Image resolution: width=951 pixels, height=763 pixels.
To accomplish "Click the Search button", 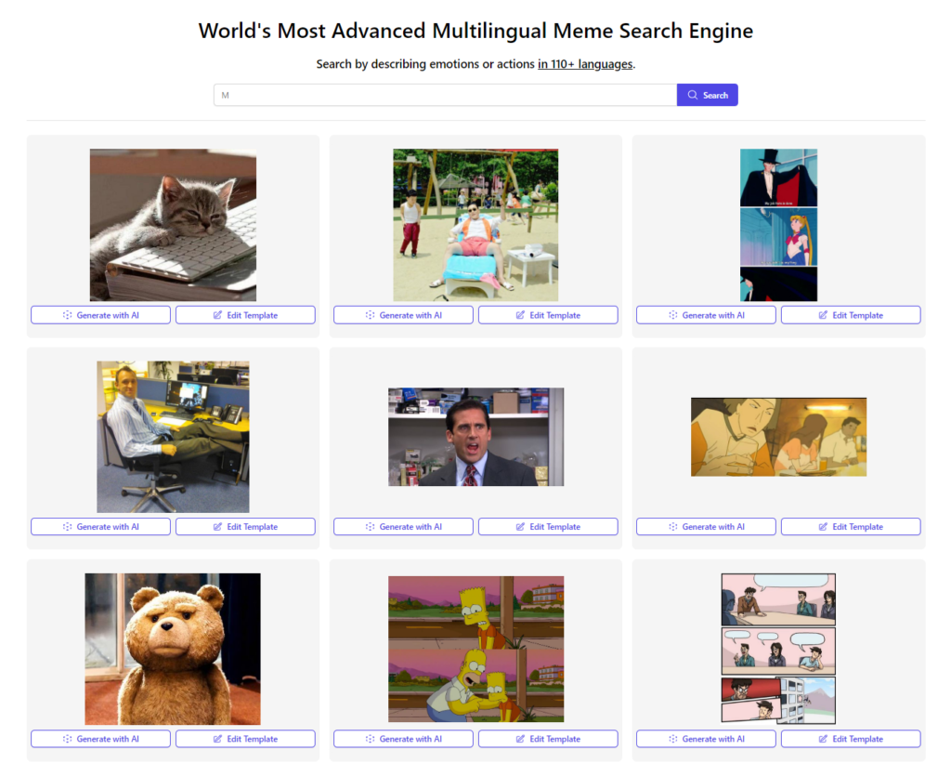I will pyautogui.click(x=707, y=96).
